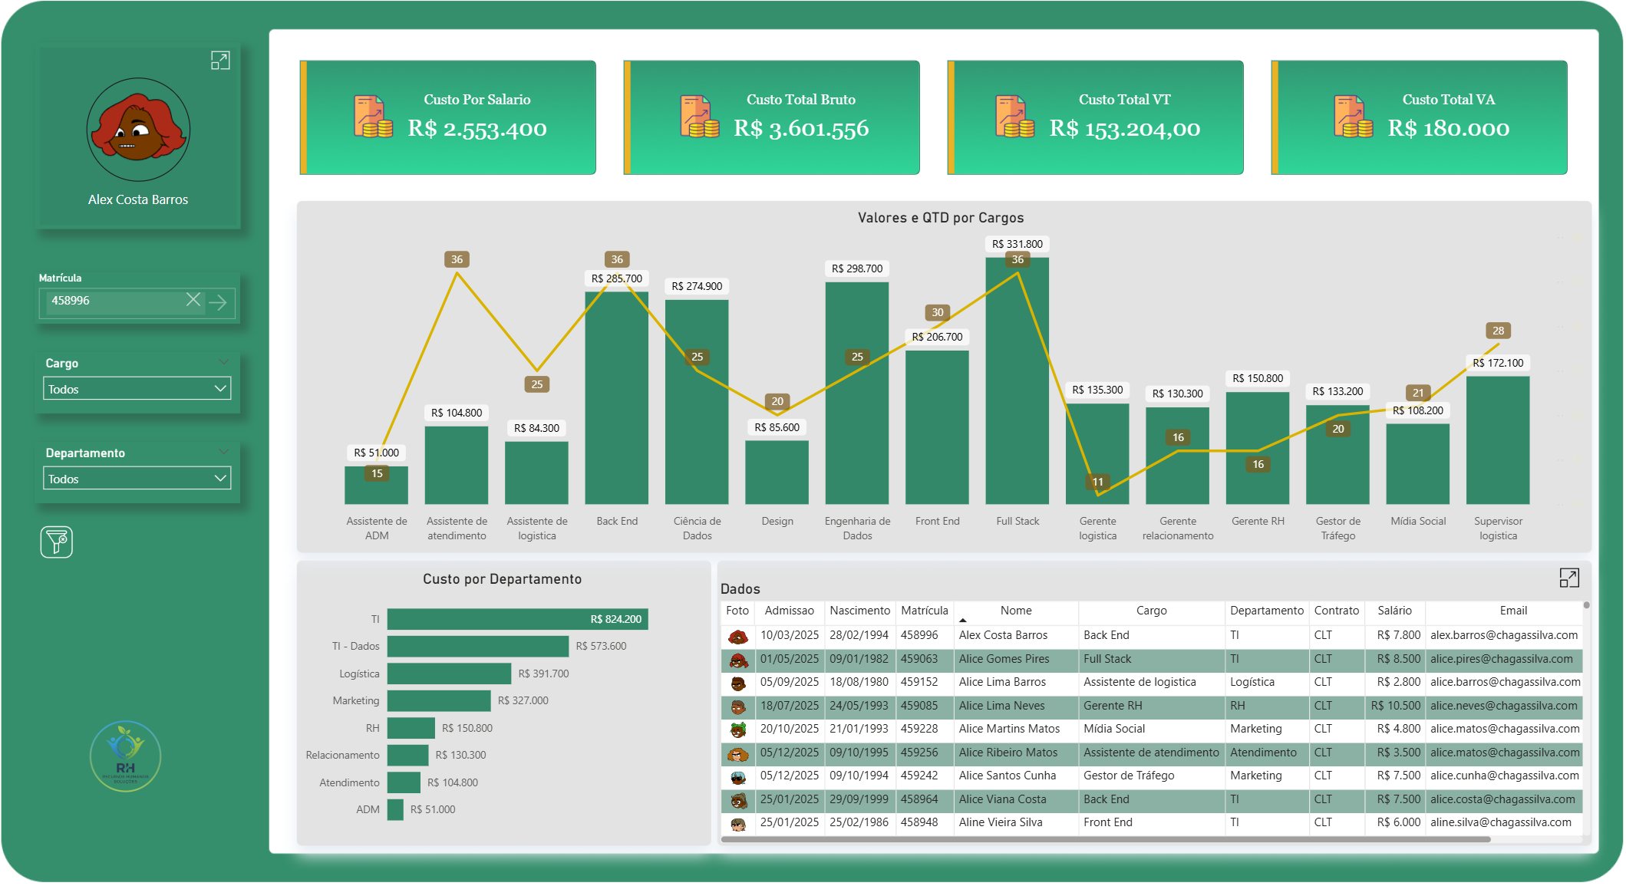Open the Dados table in focus mode

pos(1570,578)
